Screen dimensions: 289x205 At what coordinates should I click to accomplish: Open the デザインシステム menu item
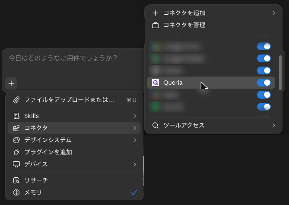pos(74,140)
